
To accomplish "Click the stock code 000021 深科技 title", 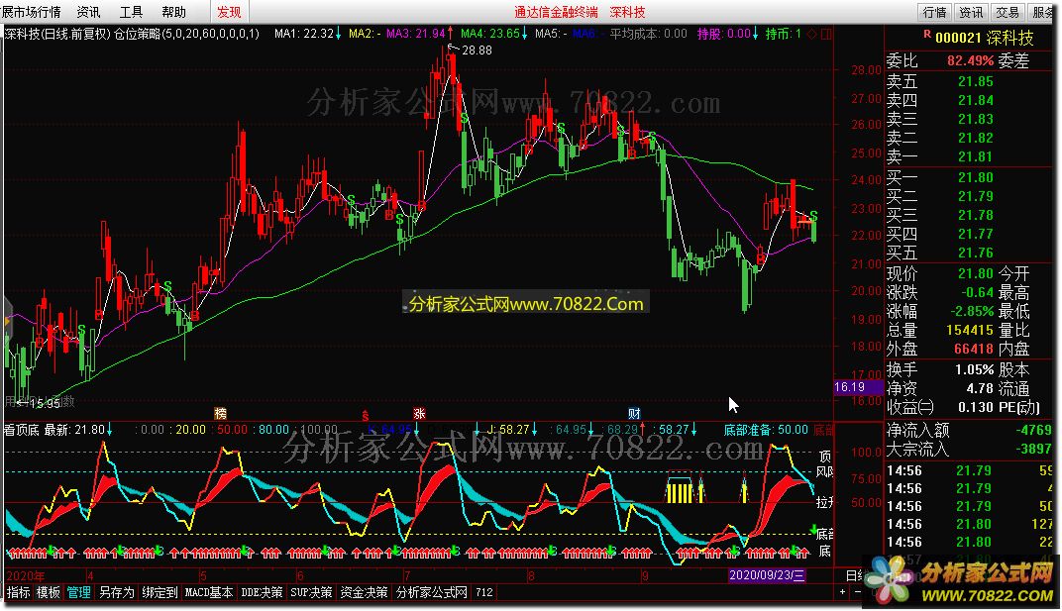I will click(984, 38).
